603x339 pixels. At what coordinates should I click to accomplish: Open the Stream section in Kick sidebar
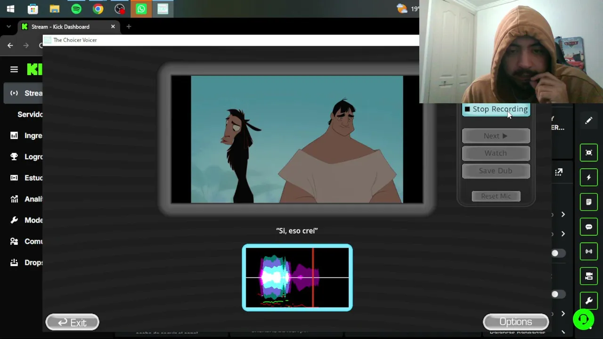tap(24, 93)
